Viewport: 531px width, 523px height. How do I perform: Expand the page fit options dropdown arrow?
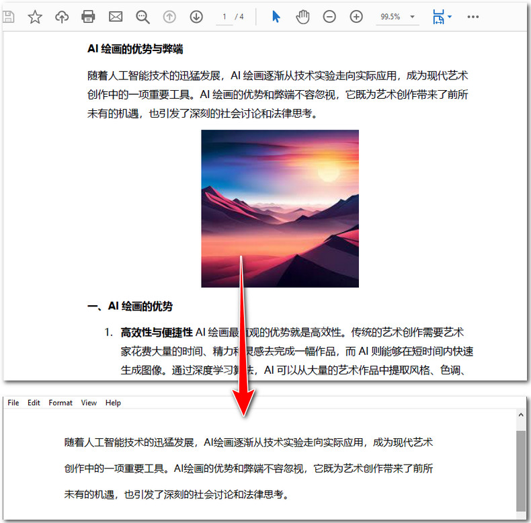point(450,16)
